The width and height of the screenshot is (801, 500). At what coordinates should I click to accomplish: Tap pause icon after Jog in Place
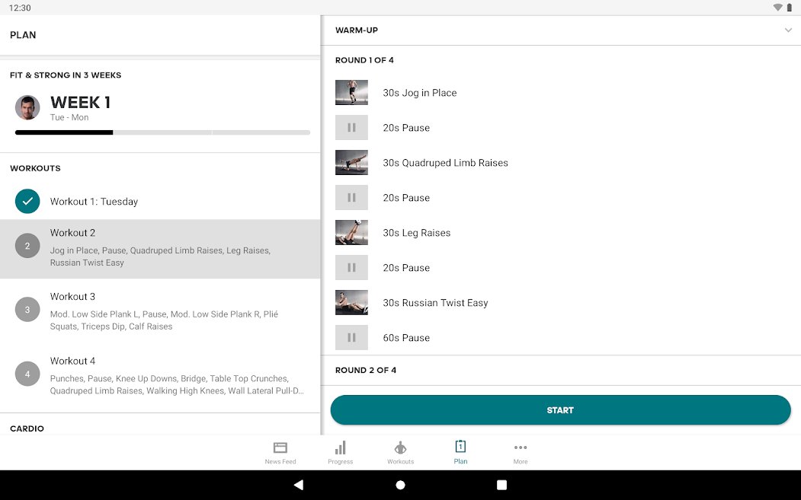tap(351, 128)
